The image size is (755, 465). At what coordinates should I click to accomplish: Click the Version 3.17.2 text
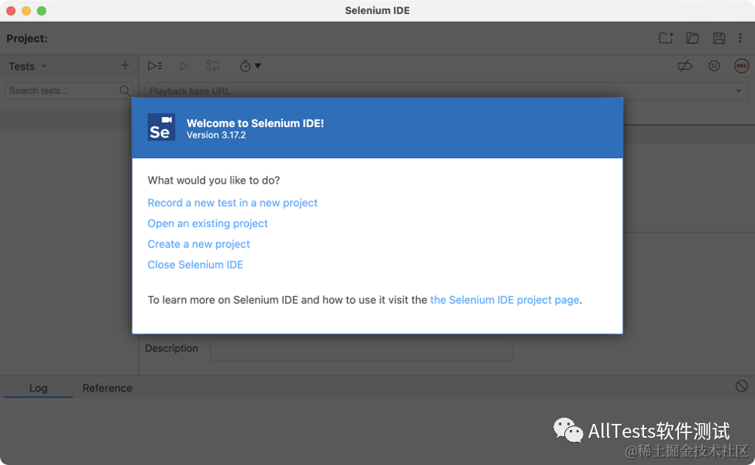[216, 136]
